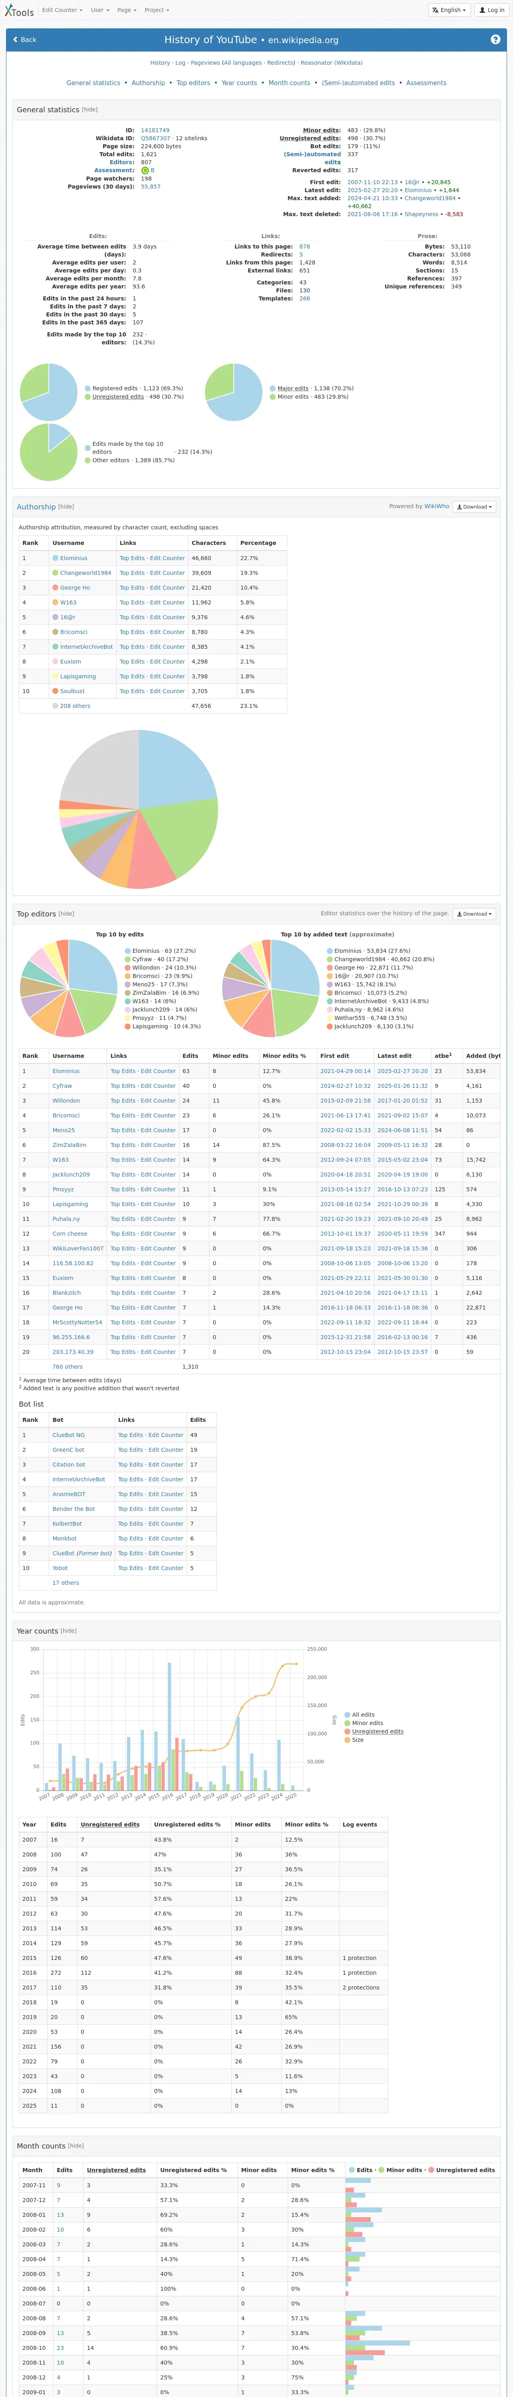Viewport: 513px width, 2397px height.
Task: Jump to Assessments in section nav
Action: point(426,83)
